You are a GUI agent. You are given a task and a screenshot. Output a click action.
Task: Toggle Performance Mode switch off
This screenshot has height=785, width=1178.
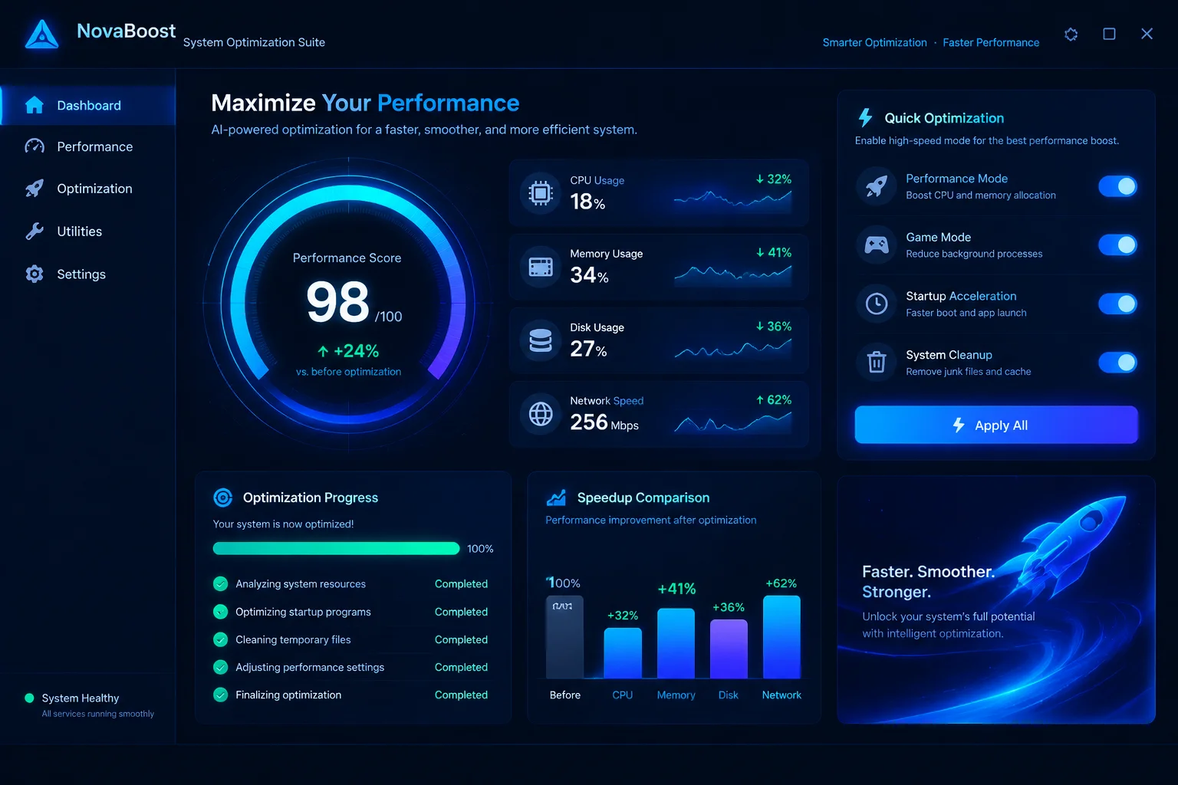[x=1117, y=186]
